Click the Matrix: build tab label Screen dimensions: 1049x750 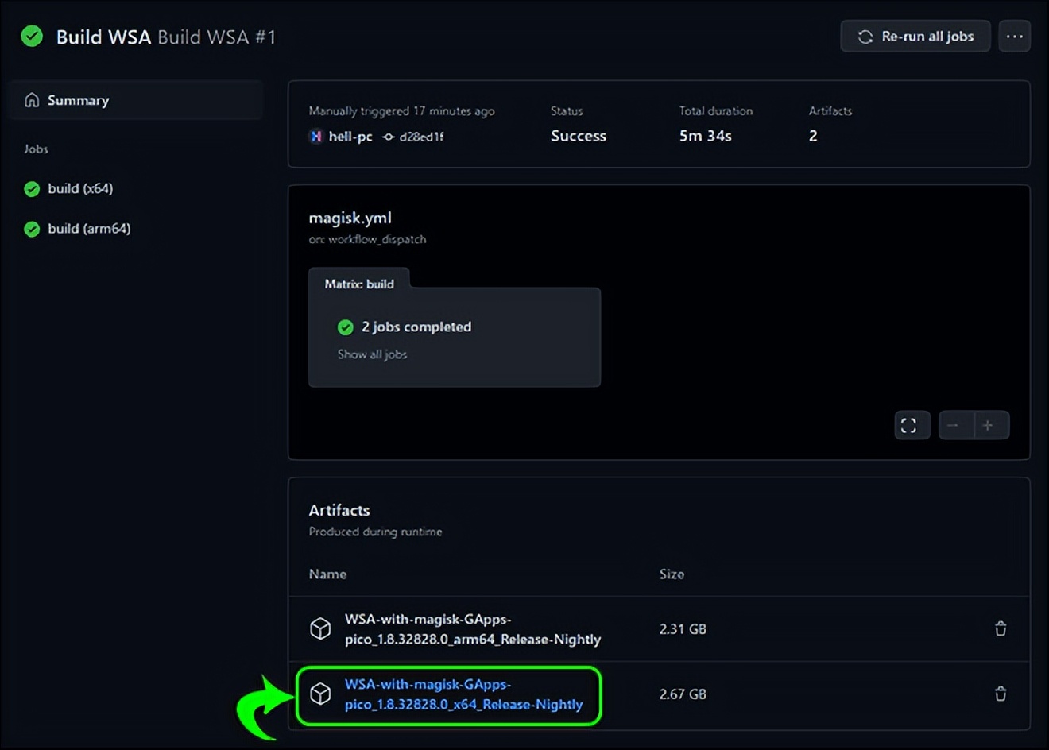[x=359, y=284]
